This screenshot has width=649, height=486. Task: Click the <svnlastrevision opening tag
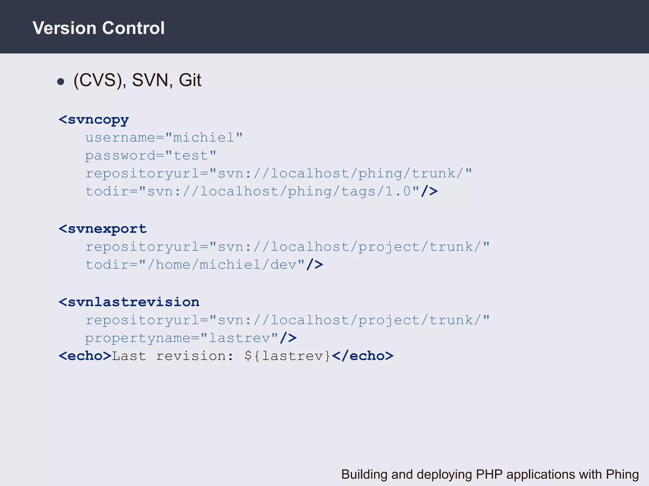tap(129, 302)
